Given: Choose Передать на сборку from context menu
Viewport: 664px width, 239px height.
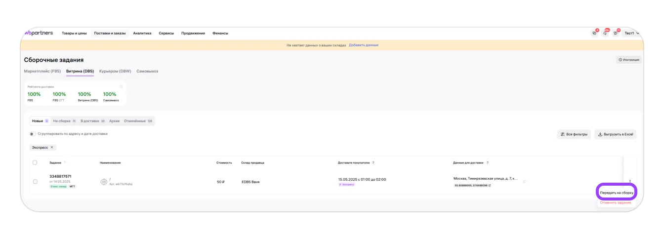Looking at the screenshot, I should point(617,193).
